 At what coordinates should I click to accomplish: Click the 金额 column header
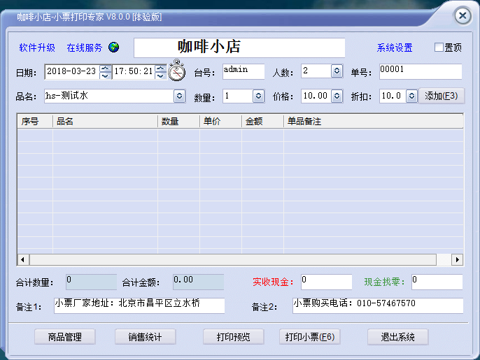pyautogui.click(x=262, y=122)
